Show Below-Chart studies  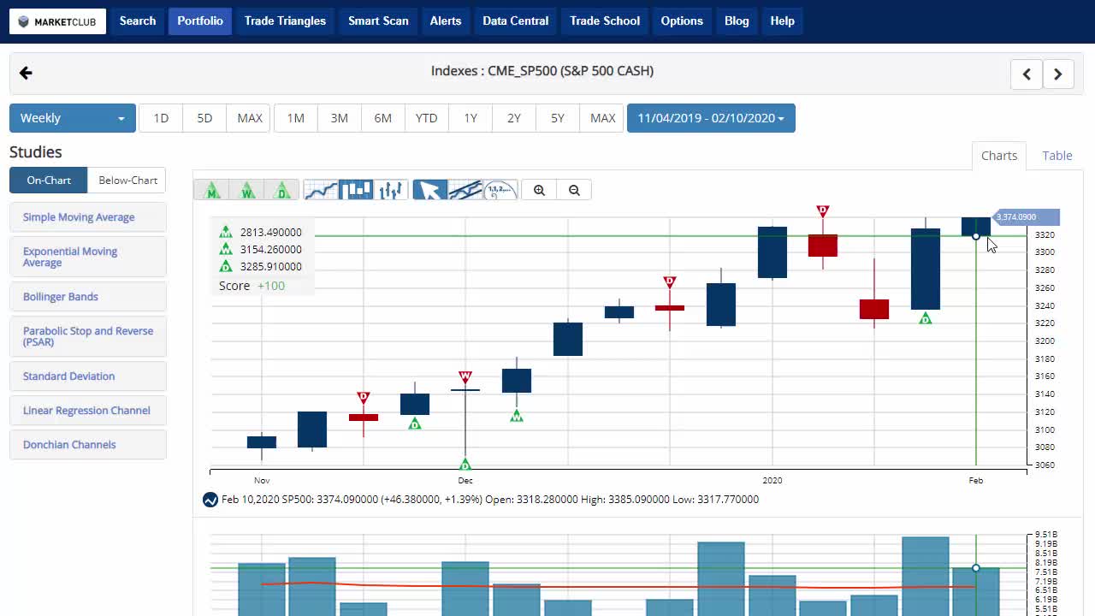click(x=127, y=180)
